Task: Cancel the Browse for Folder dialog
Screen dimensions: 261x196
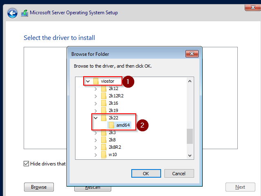Action: pyautogui.click(x=179, y=173)
